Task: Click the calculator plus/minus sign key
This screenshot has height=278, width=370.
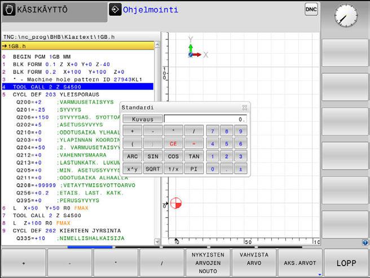Action: pyautogui.click(x=241, y=169)
